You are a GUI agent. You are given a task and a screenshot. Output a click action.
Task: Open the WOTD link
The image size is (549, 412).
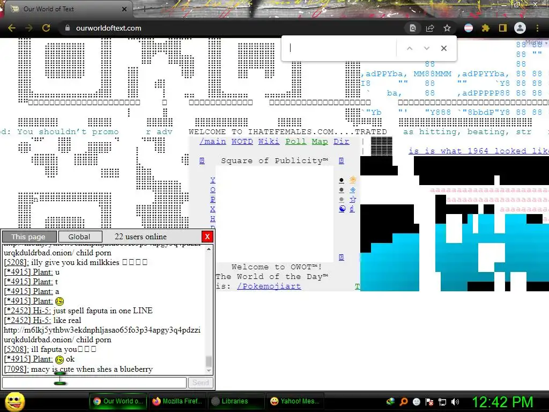click(242, 141)
